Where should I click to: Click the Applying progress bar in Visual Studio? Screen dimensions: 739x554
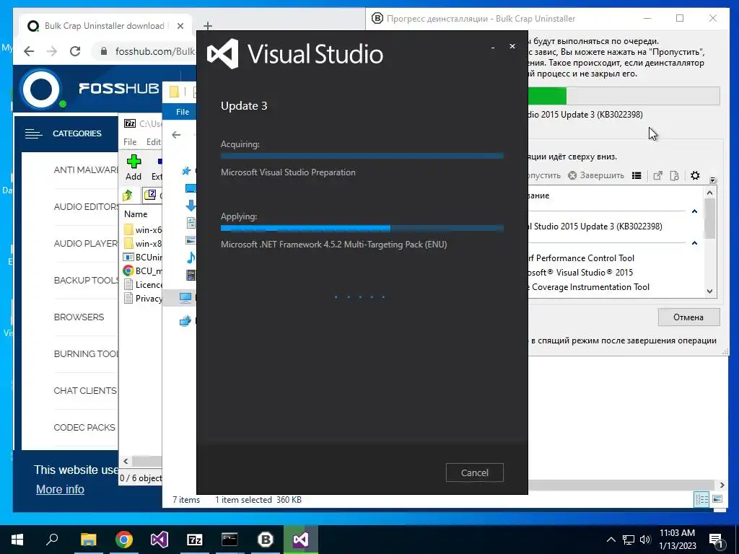[362, 229]
